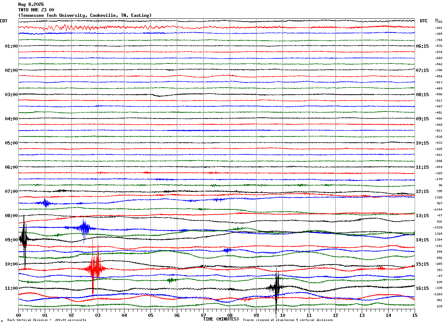Screen dimensions: 444x325
Task: Click the DC offset value -199
Action: (x=438, y=179)
